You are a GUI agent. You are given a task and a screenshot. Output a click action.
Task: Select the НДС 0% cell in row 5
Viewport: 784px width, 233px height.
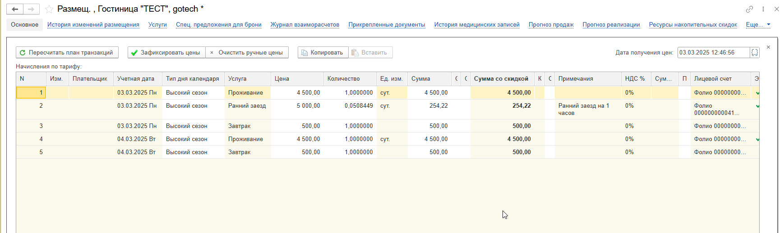click(x=636, y=152)
